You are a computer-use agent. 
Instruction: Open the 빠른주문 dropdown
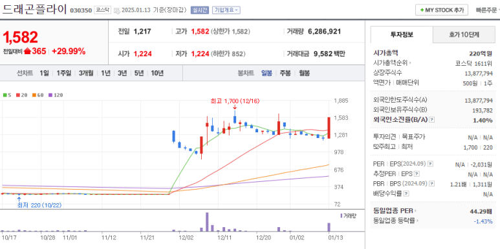click(x=487, y=10)
